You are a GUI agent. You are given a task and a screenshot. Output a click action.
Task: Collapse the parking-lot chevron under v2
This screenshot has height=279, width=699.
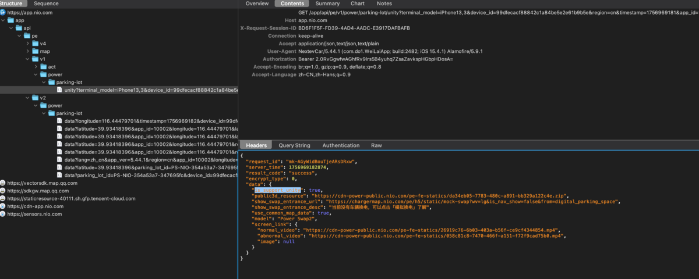pos(44,113)
